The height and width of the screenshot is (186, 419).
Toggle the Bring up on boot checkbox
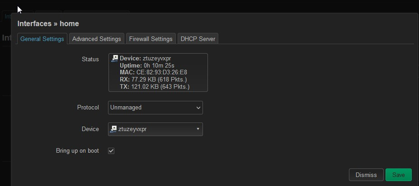[x=111, y=151]
